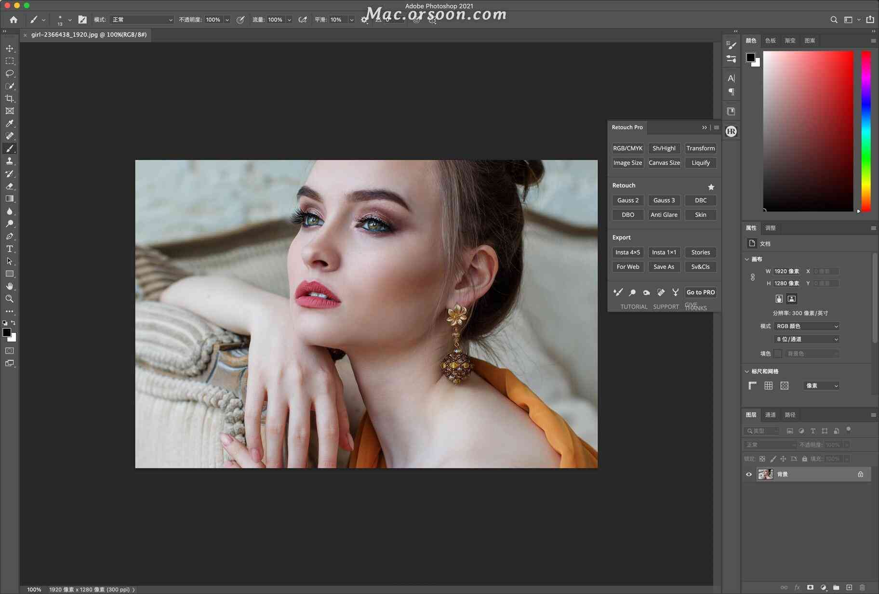Delete layer with trash icon
Screen dimensions: 879x594
[862, 587]
